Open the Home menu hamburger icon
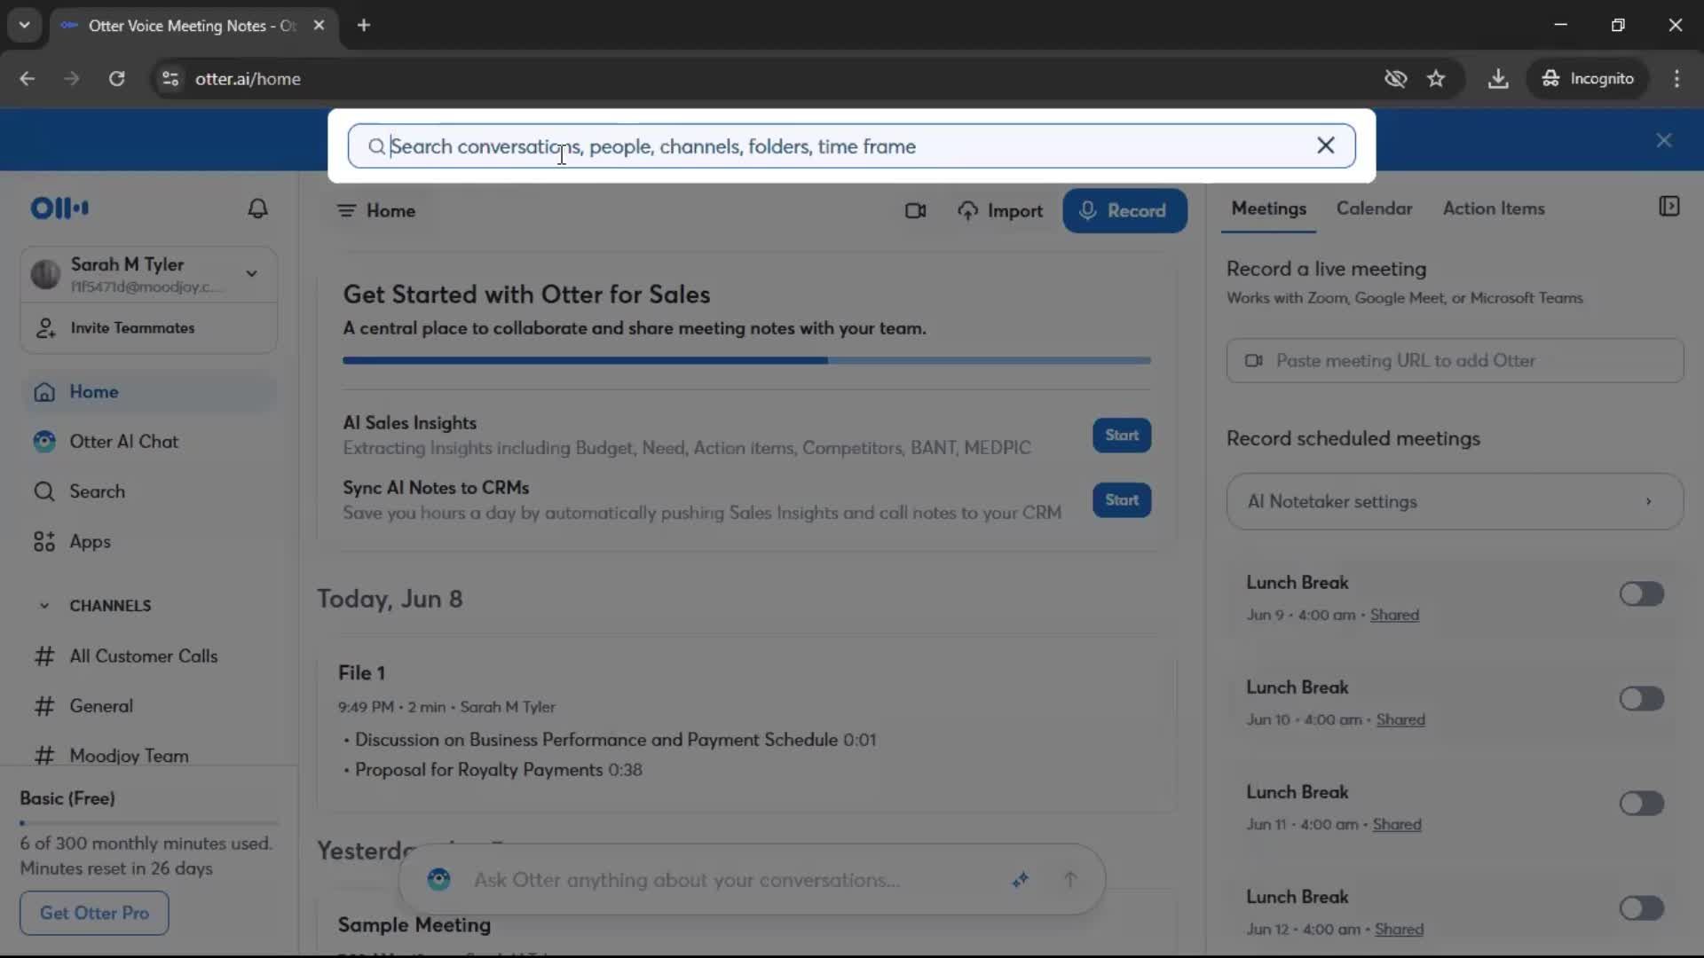This screenshot has height=958, width=1704. 346,211
